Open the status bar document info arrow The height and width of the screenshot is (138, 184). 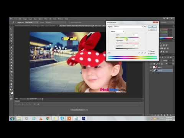[43, 99]
